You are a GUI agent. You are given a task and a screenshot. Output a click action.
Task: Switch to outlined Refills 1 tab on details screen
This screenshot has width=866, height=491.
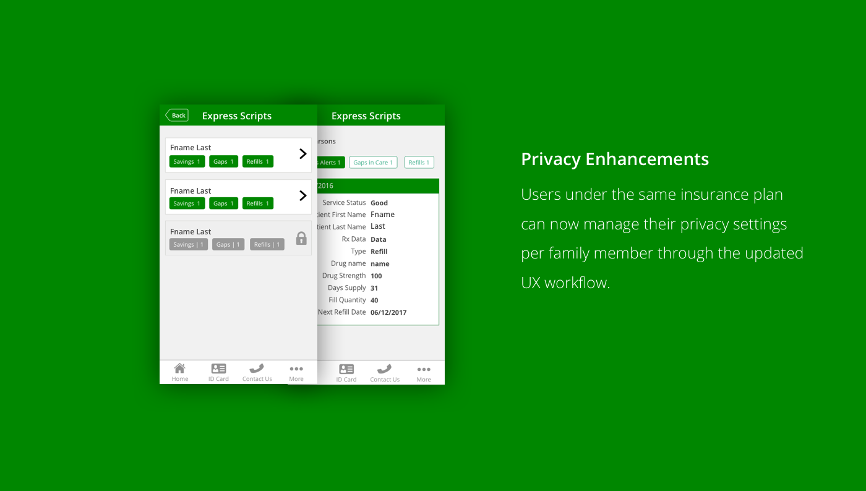point(419,163)
